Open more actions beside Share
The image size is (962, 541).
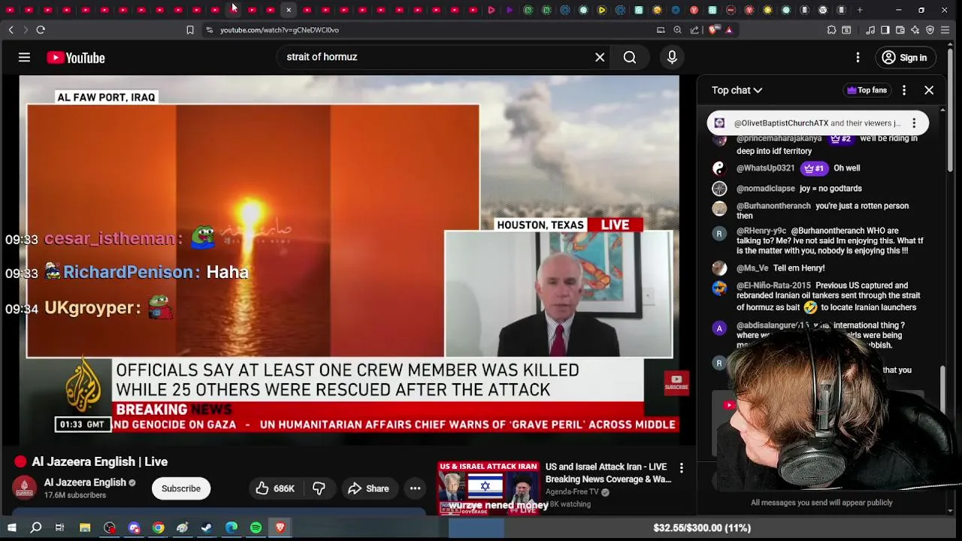point(415,488)
